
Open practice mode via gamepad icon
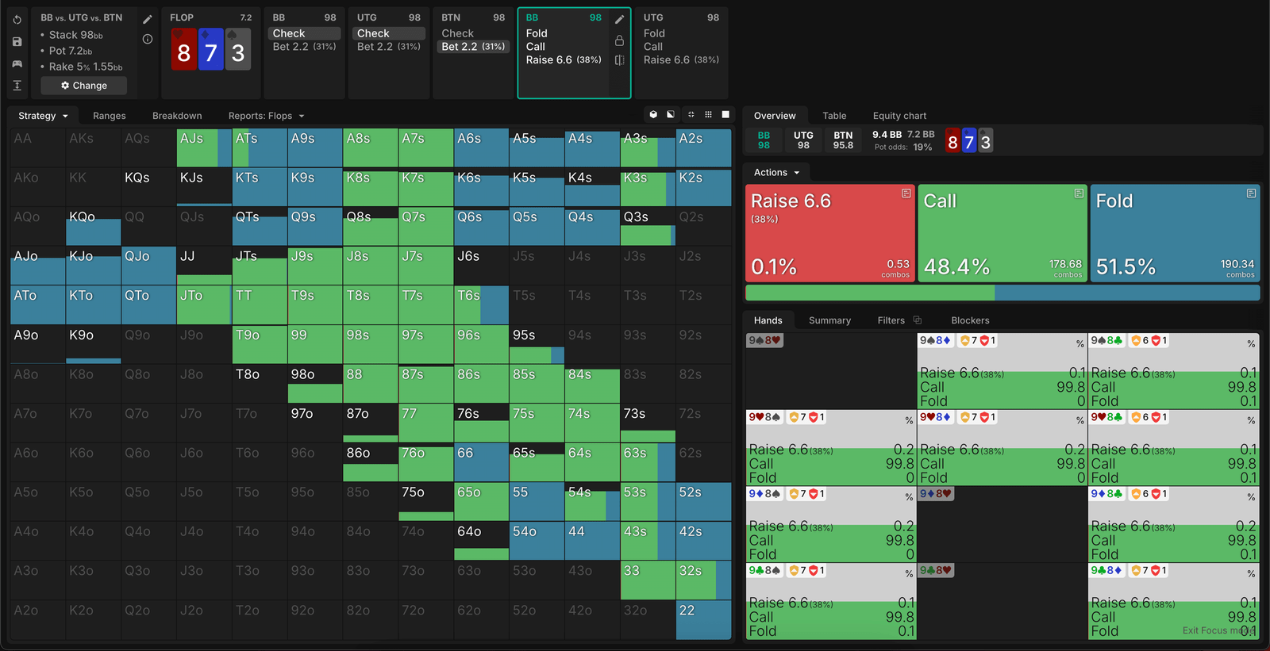(x=17, y=63)
